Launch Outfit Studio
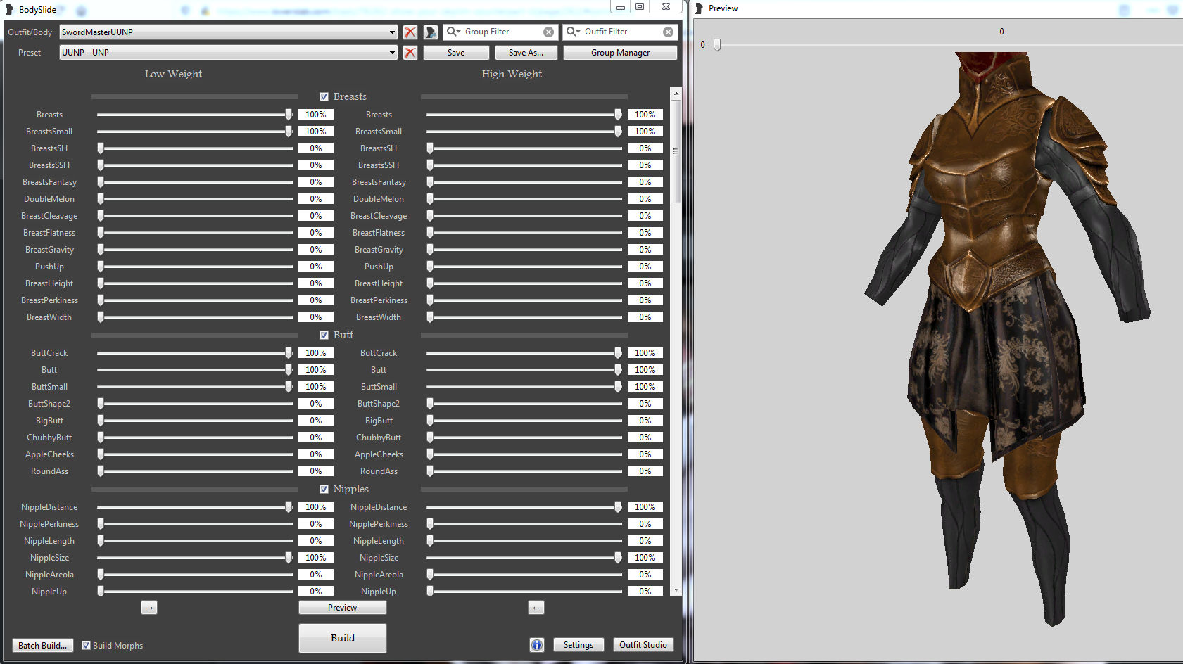Viewport: 1183px width, 664px height. pos(643,645)
